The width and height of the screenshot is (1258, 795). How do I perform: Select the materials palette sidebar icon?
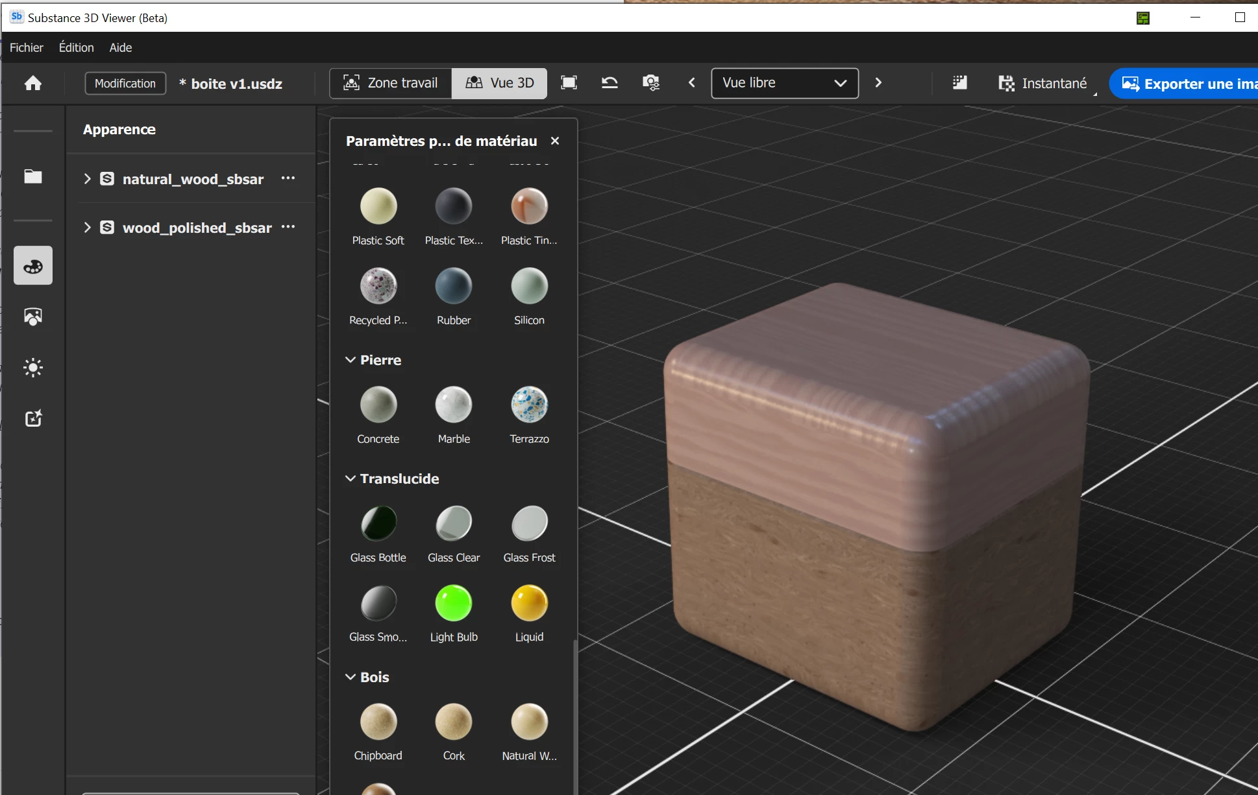pyautogui.click(x=33, y=265)
